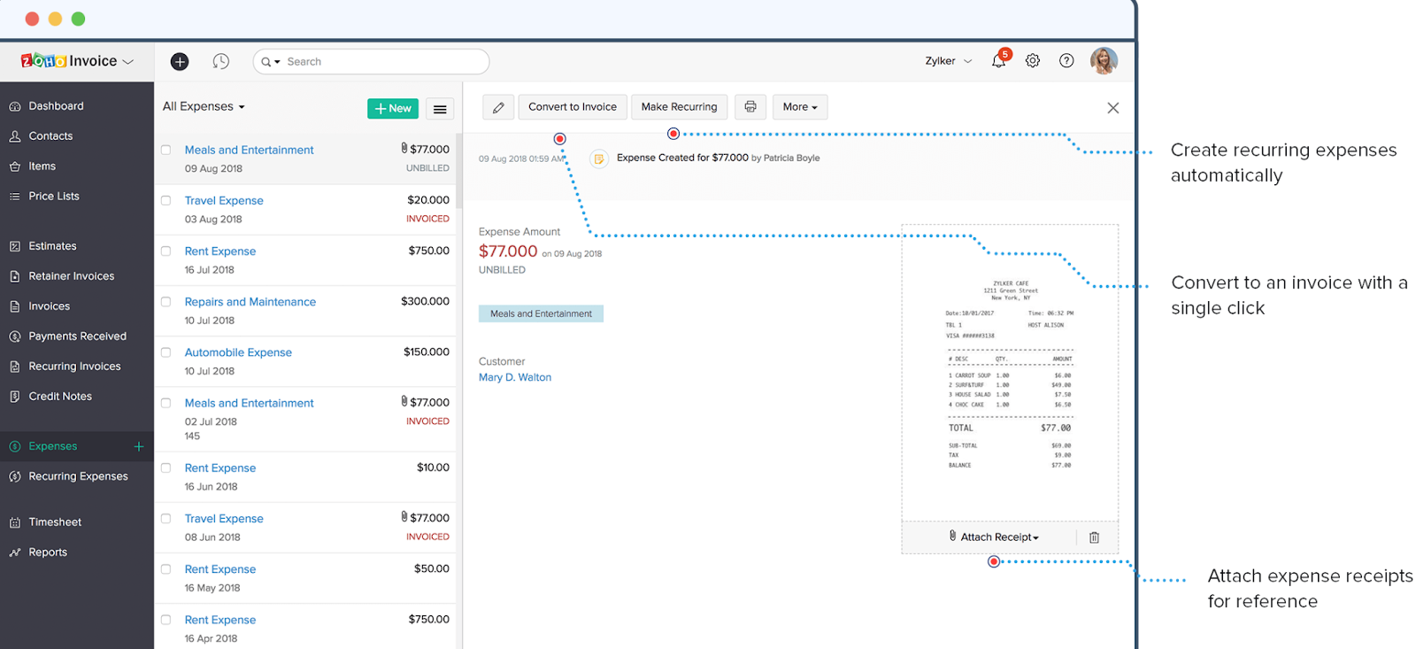The image size is (1416, 649).
Task: Click the plus icon beside Expenses in sidebar
Action: (x=139, y=446)
